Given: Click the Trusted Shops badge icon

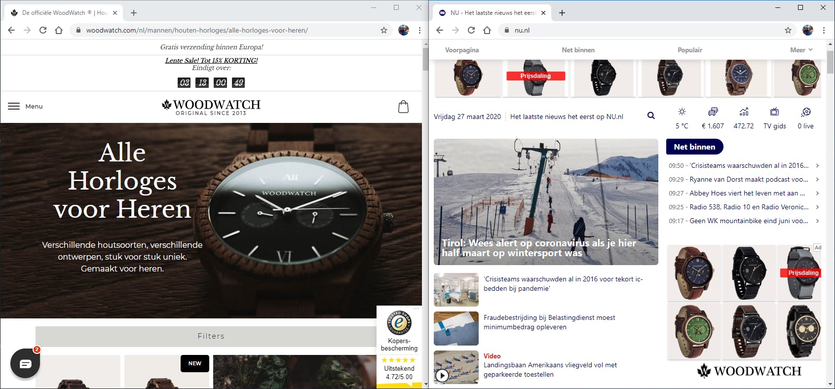Looking at the screenshot, I should 399,323.
